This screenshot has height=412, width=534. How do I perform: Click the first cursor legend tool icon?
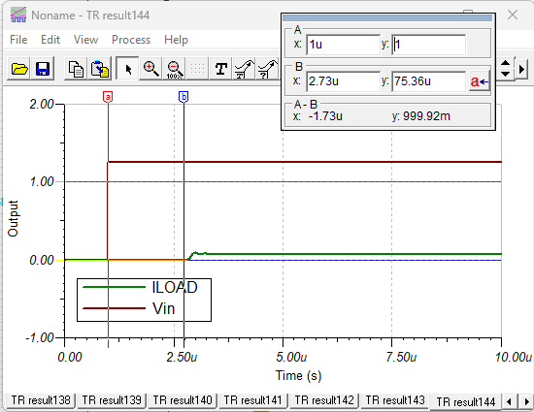244,69
